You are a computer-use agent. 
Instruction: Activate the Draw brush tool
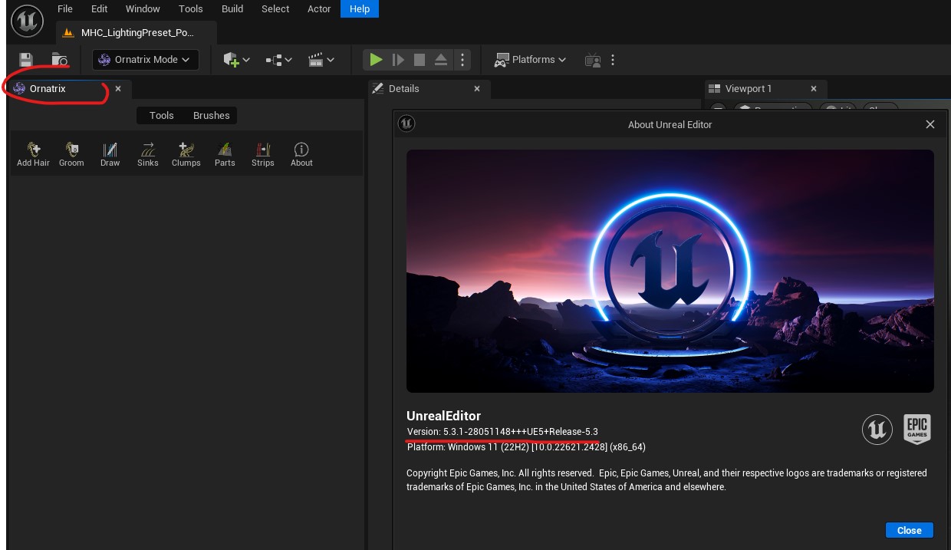pyautogui.click(x=110, y=153)
